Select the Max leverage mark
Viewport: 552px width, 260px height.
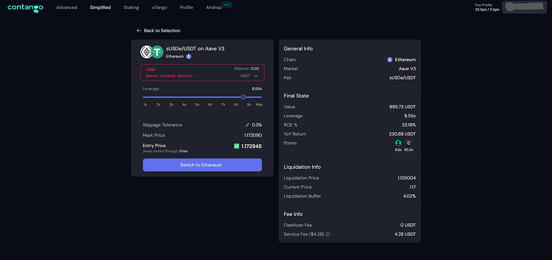(x=259, y=104)
